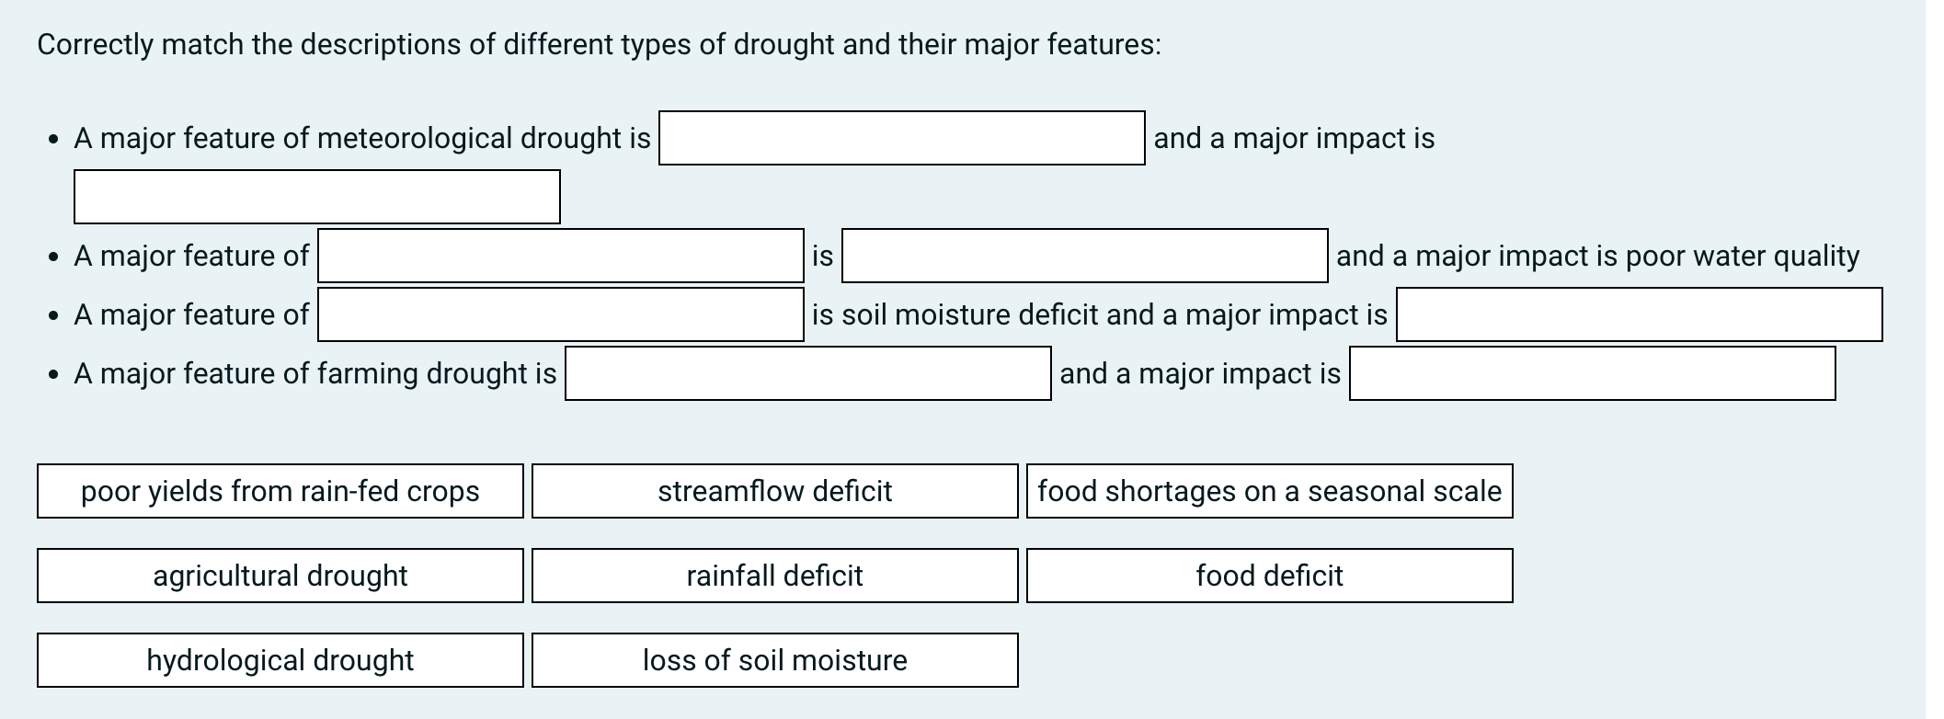Select the "hydrological drought" answer tile

click(x=280, y=660)
